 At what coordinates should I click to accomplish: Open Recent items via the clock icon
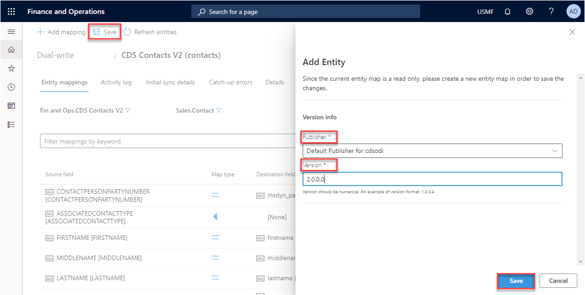click(x=11, y=86)
